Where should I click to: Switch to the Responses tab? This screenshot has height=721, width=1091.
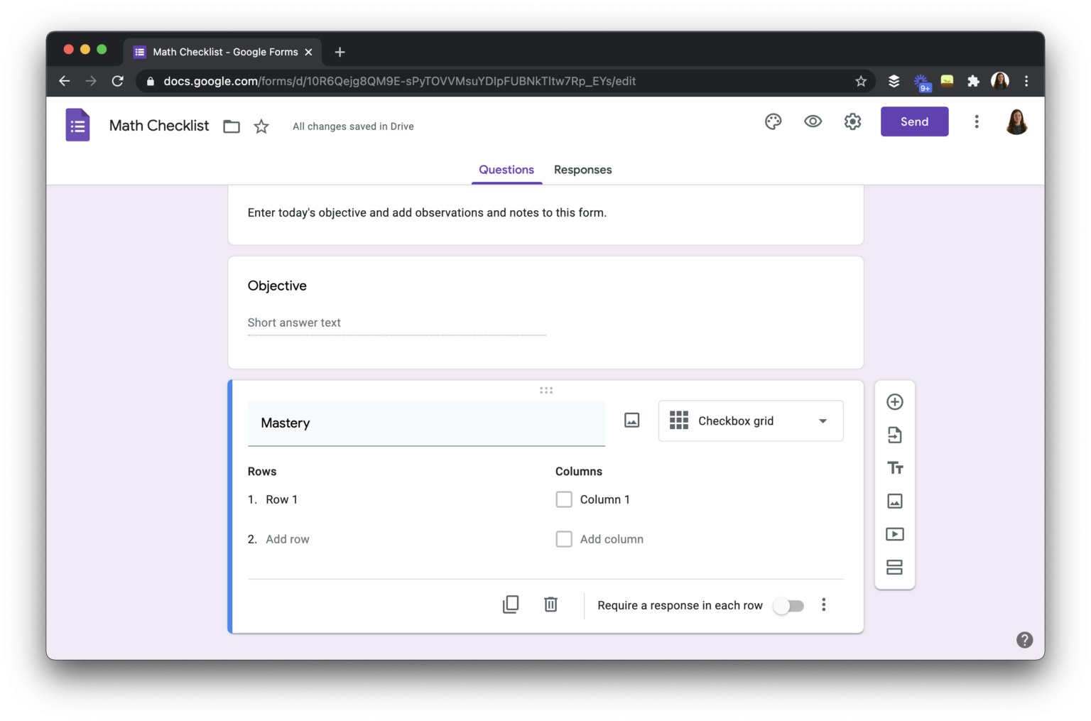582,169
